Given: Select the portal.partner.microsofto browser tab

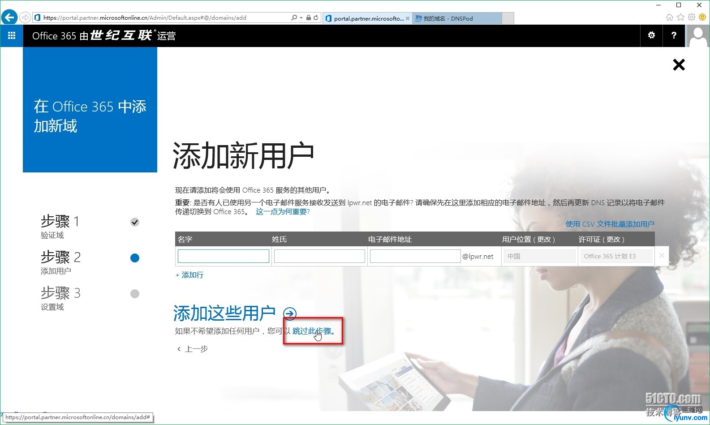Looking at the screenshot, I should 367,18.
